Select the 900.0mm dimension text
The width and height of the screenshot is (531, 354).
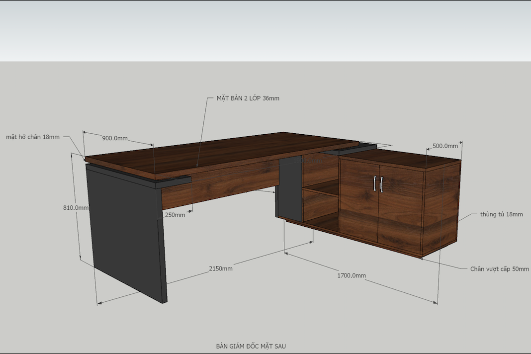[x=115, y=138]
